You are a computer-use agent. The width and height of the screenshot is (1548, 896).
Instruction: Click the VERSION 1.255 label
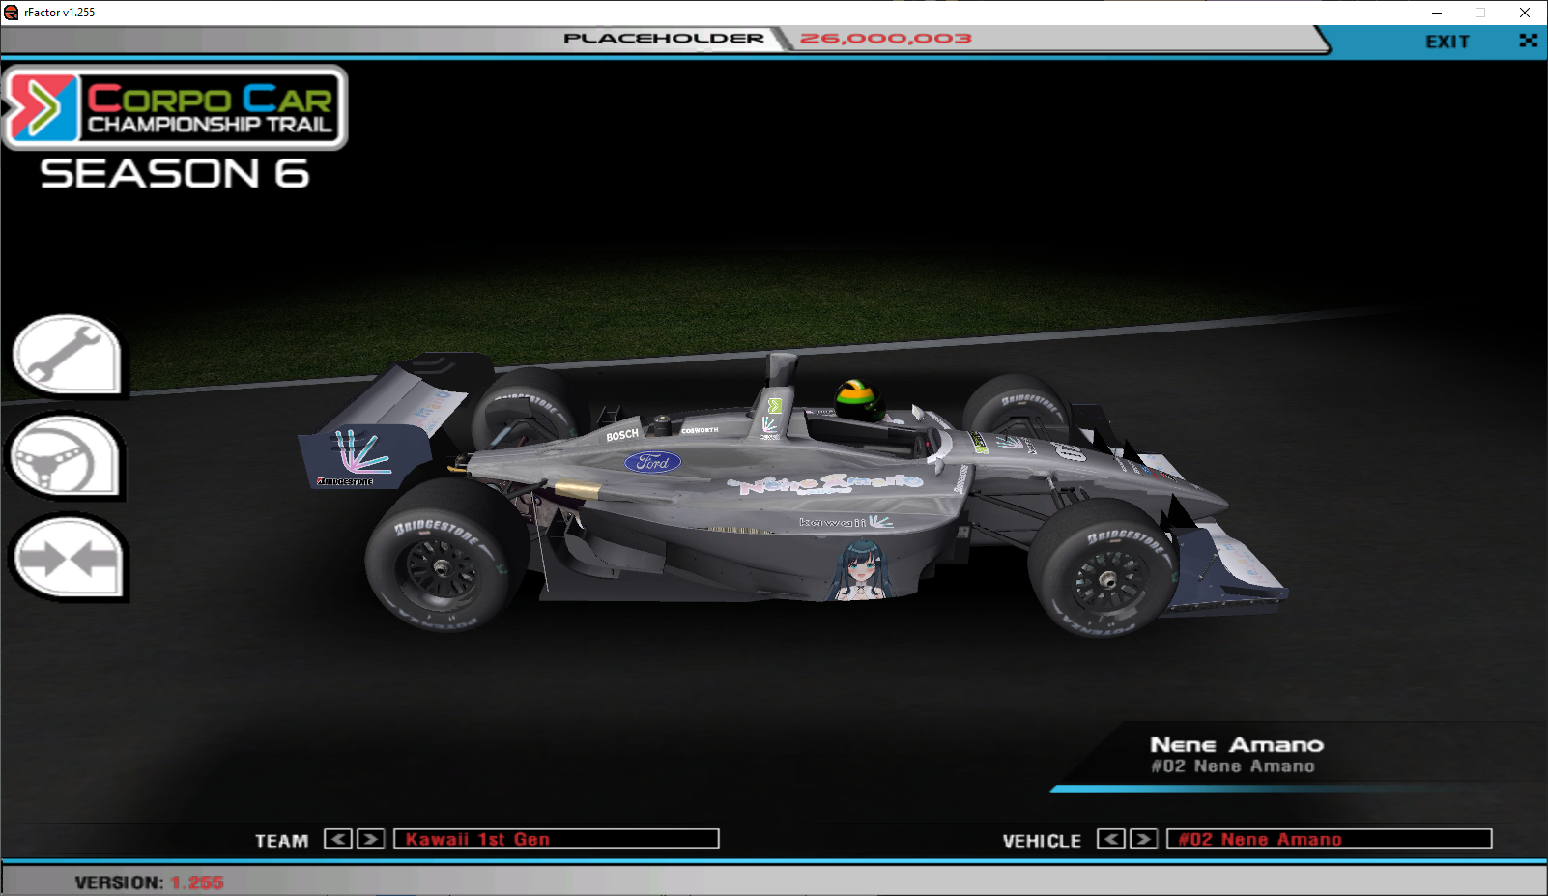[149, 882]
